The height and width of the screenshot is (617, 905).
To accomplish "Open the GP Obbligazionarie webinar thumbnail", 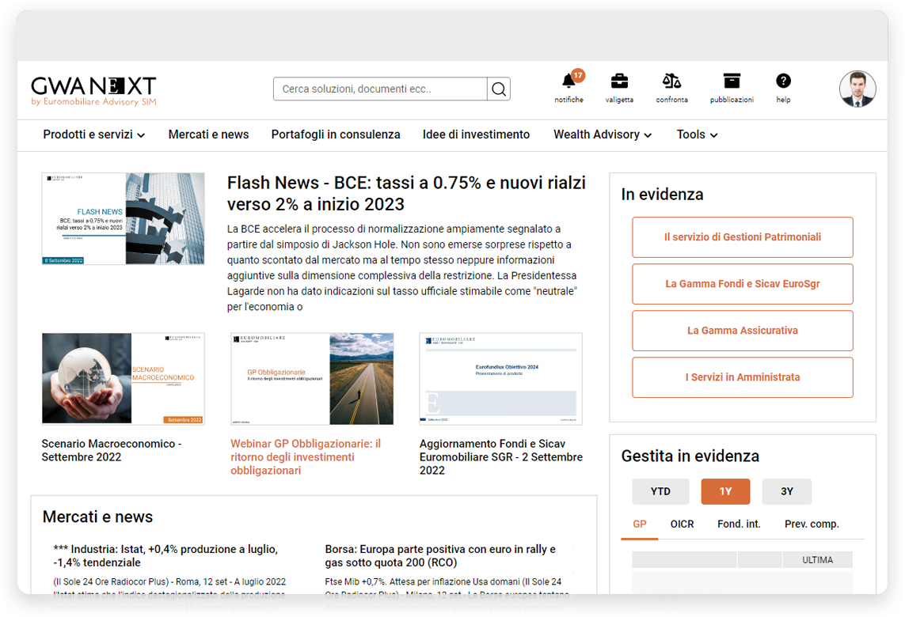I will click(312, 378).
